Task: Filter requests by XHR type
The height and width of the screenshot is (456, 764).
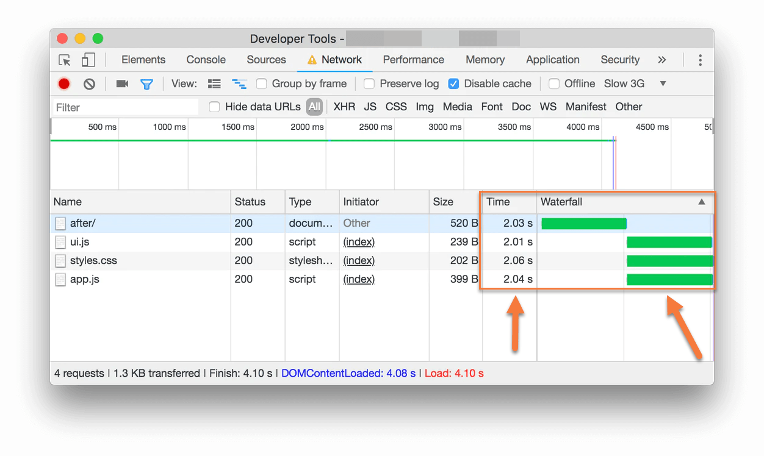Action: point(344,107)
